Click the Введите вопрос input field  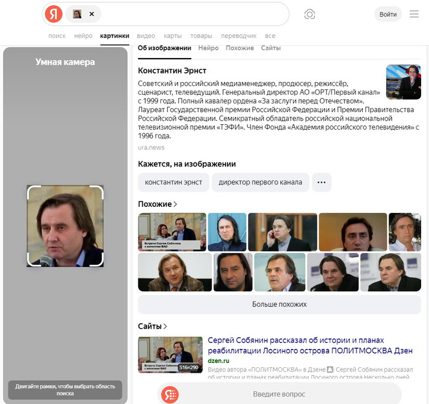pos(279,394)
